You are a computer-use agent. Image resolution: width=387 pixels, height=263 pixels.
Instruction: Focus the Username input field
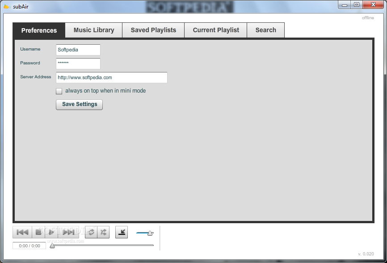[78, 50]
